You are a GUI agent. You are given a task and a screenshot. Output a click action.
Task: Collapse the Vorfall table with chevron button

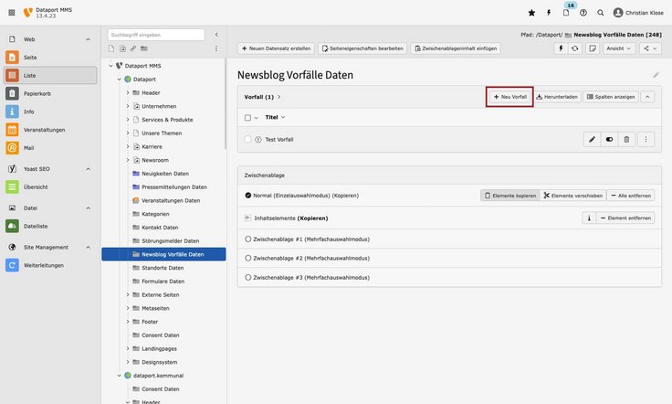pos(647,96)
